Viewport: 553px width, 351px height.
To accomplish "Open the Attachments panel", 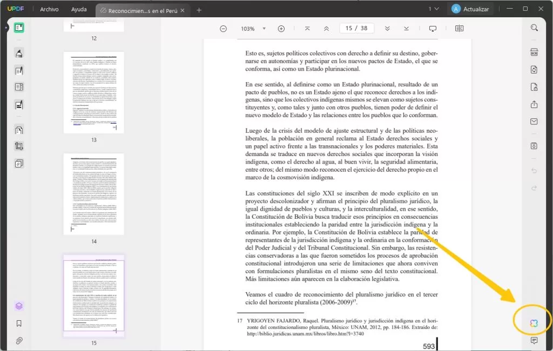I will coord(19,341).
